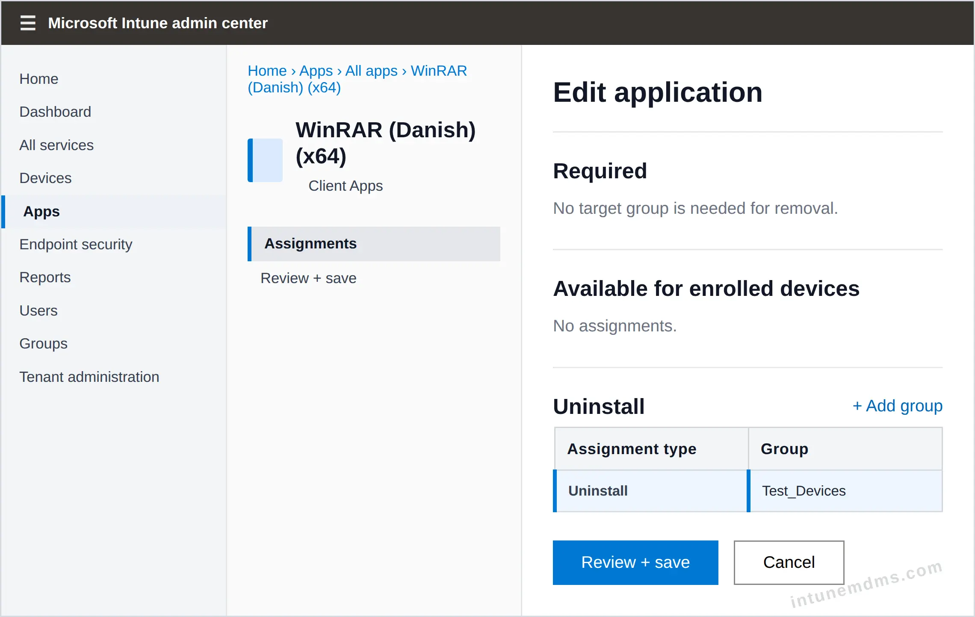Open Endpoint security in the sidebar
The image size is (975, 617).
[x=76, y=245]
